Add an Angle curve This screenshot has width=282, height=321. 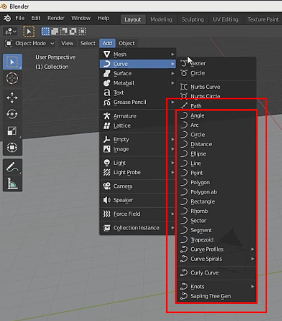[x=217, y=115]
